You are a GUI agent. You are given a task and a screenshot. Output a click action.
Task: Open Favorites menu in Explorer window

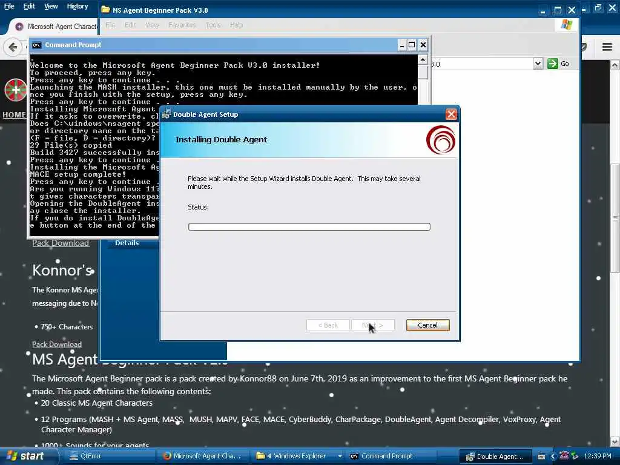(x=182, y=25)
